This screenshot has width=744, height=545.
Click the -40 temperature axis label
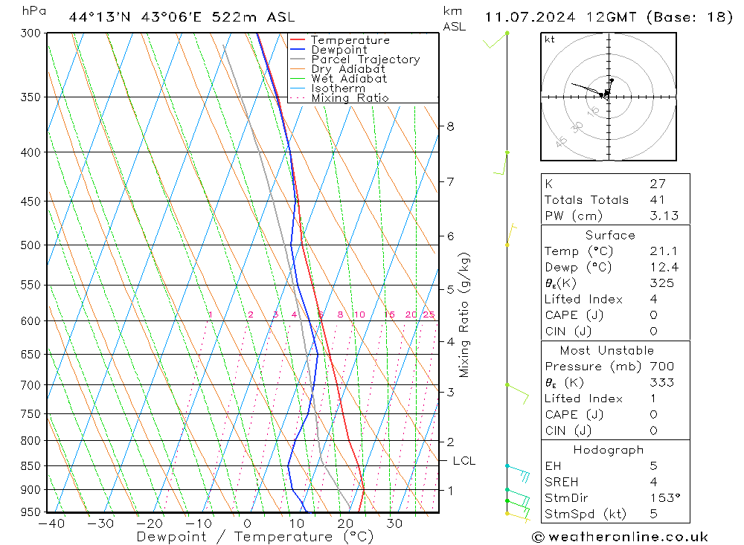tap(52, 523)
